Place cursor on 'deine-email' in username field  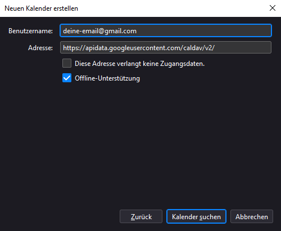coord(80,31)
